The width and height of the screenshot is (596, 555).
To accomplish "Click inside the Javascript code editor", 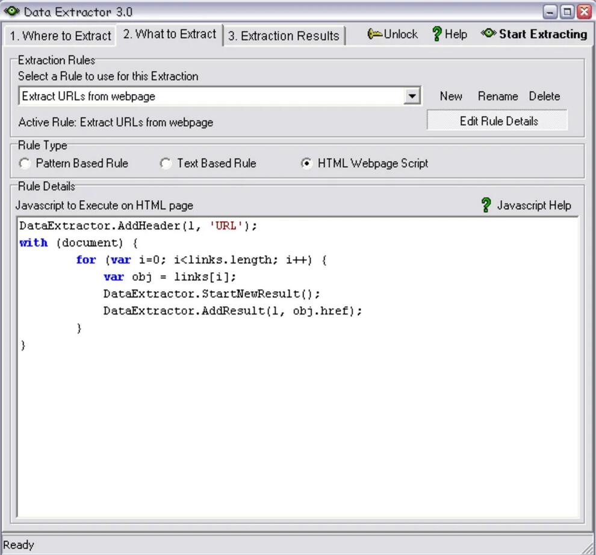I will click(x=297, y=368).
